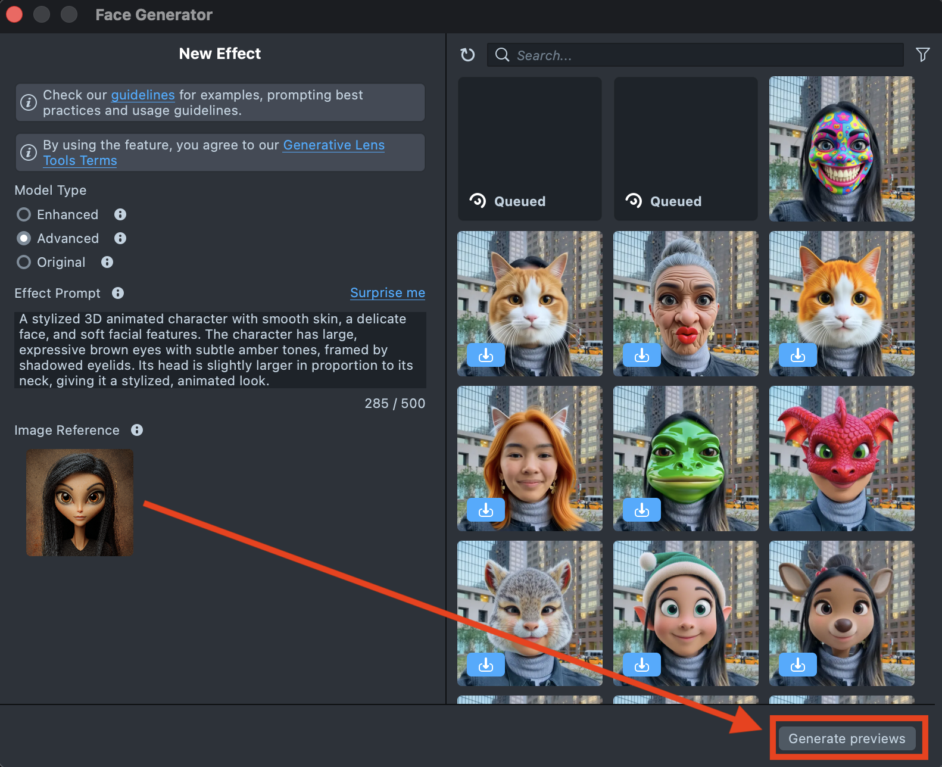Screen dimensions: 942x767
Task: Click into the Effect Prompt text box
Action: point(220,350)
